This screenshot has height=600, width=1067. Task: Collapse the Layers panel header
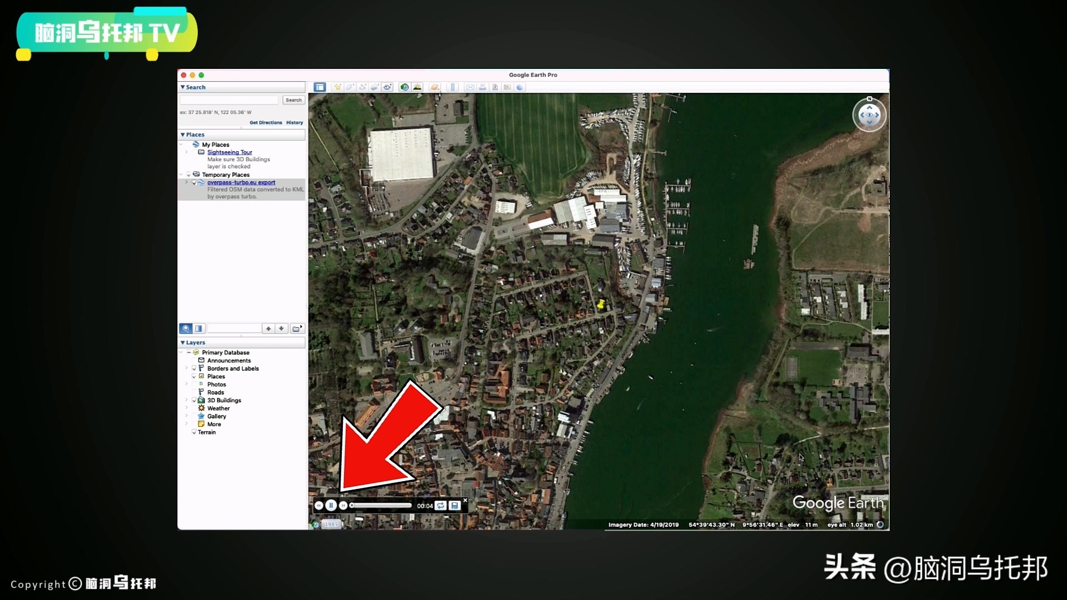tap(183, 343)
